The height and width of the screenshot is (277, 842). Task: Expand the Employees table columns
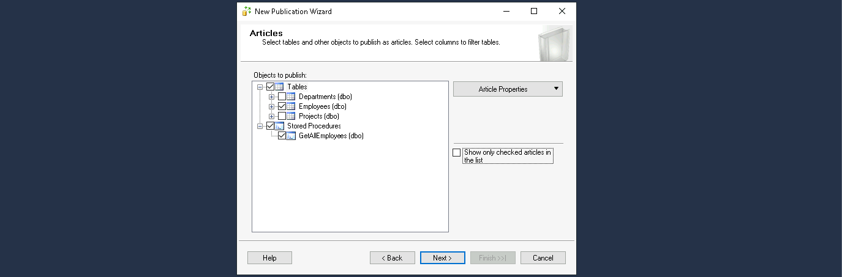(272, 106)
